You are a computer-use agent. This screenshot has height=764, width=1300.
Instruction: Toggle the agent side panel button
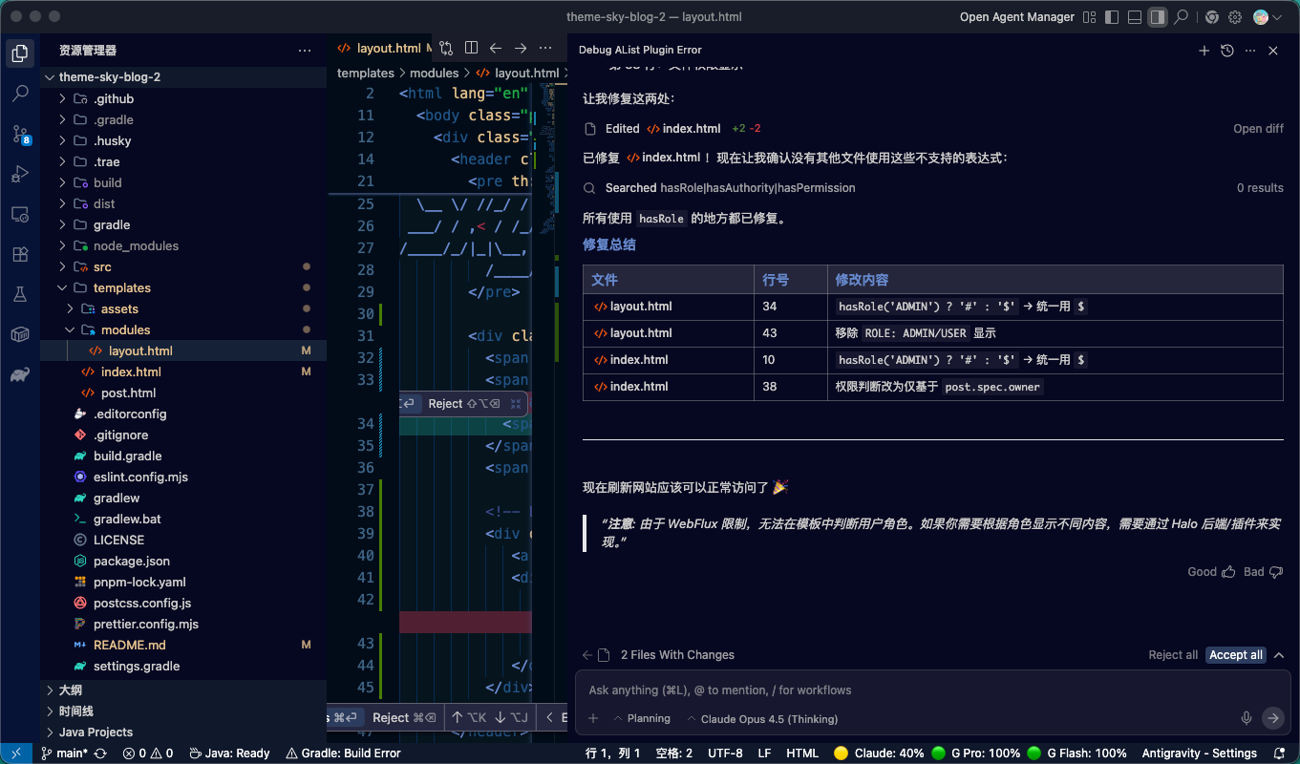click(1158, 17)
